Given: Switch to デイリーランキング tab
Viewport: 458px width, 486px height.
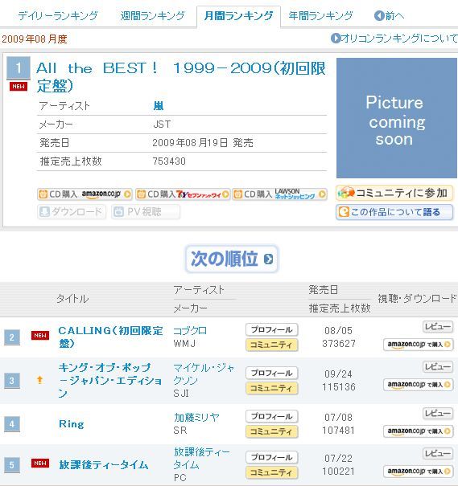Looking at the screenshot, I should pos(58,15).
